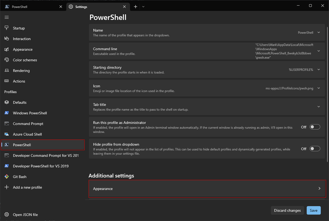Select the Windows PowerShell profile
This screenshot has width=329, height=221.
point(42,113)
